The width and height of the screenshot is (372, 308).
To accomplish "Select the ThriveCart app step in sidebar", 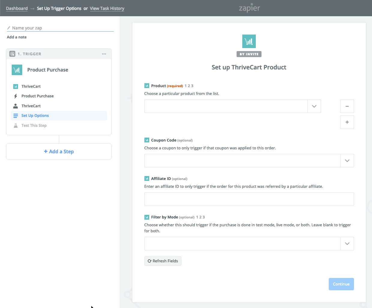I will [x=59, y=87].
